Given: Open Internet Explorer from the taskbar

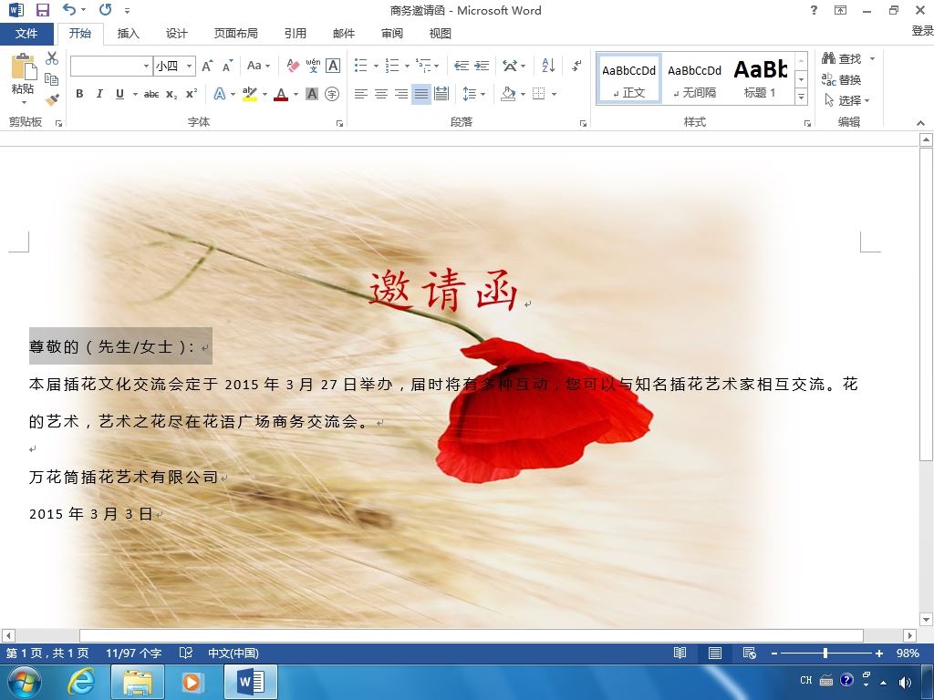Looking at the screenshot, I should [x=81, y=682].
